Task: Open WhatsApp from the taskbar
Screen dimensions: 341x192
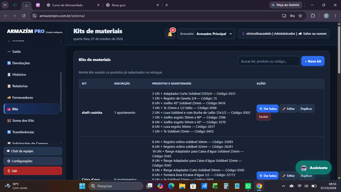Action: (x=248, y=186)
